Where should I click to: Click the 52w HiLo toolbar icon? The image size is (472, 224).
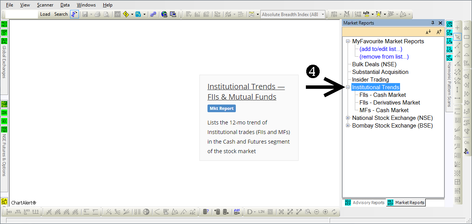pyautogui.click(x=217, y=14)
